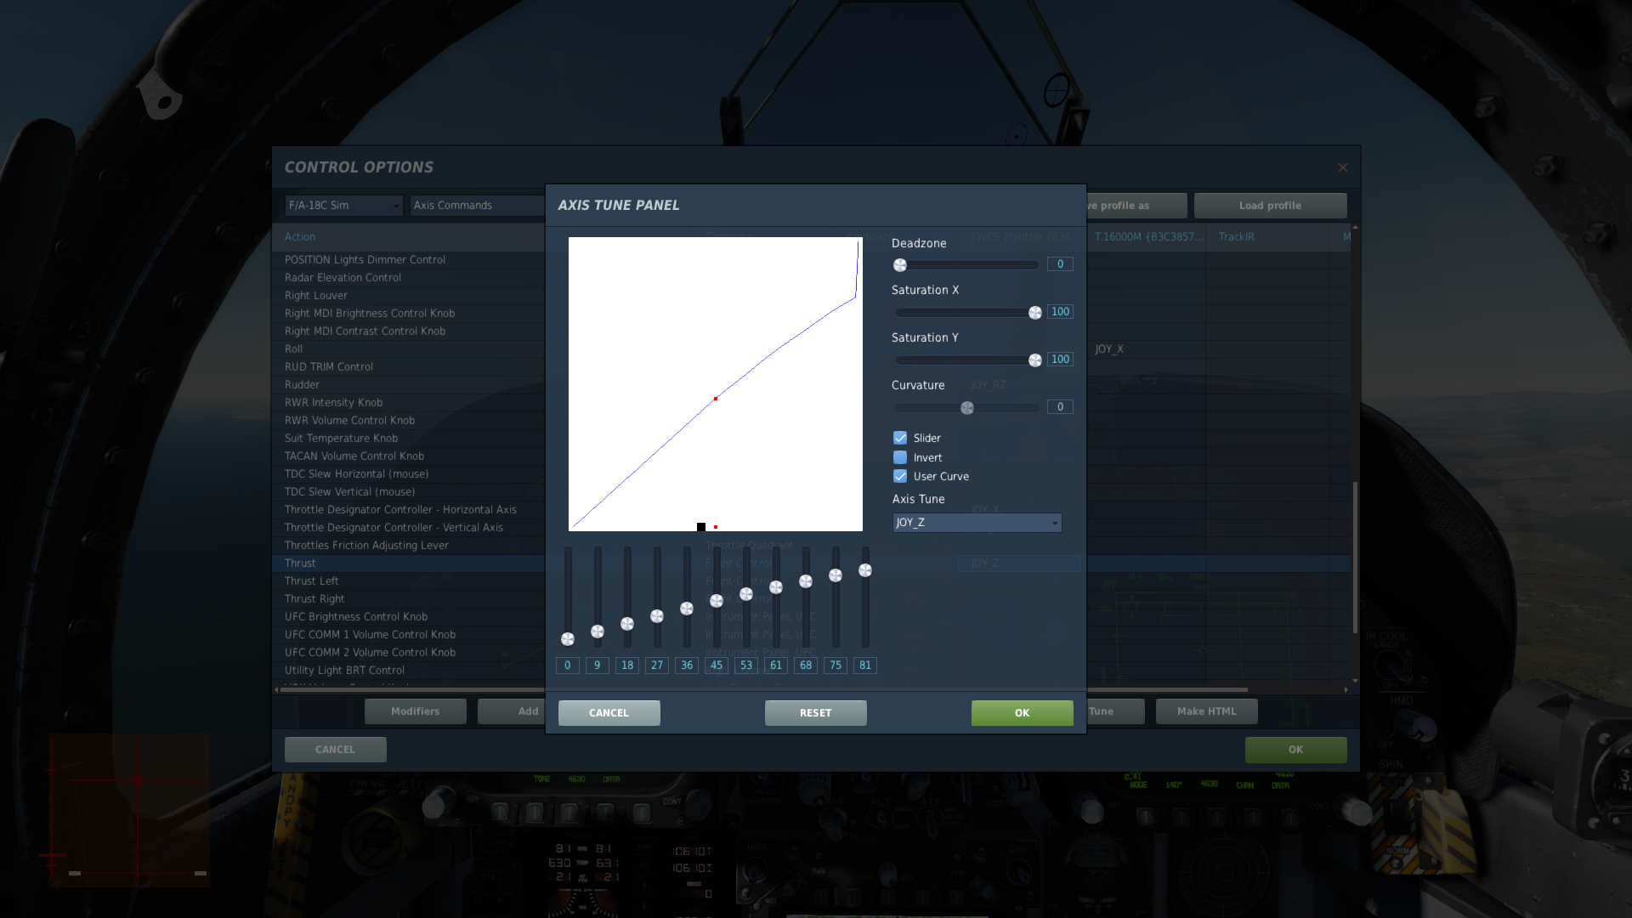This screenshot has height=918, width=1632.
Task: Click Cancel in the Axis Tune Panel
Action: tap(609, 713)
